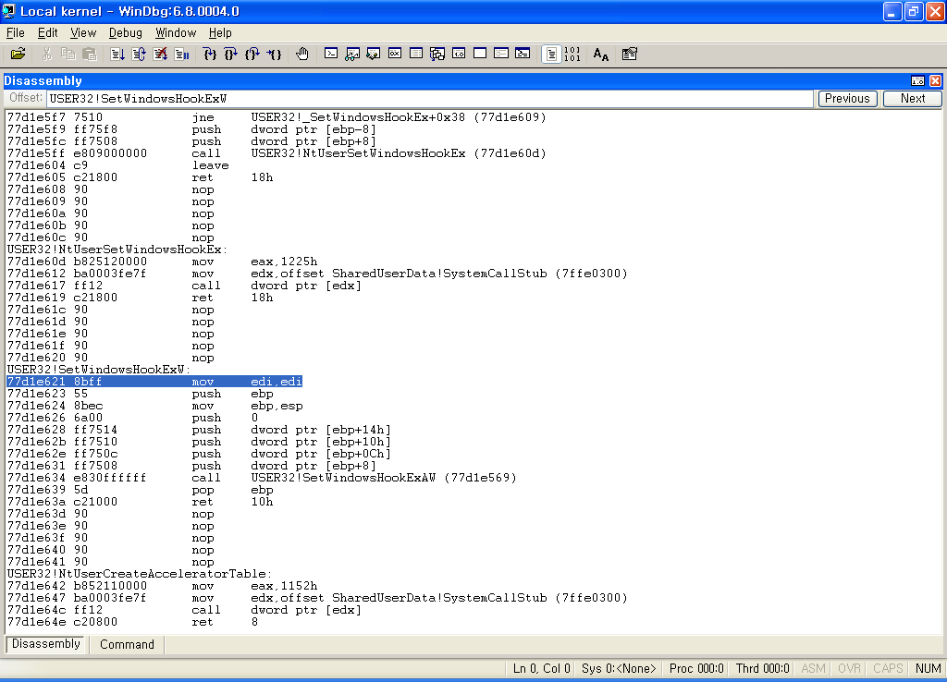
Task: Click the Break execution icon
Action: point(182,55)
